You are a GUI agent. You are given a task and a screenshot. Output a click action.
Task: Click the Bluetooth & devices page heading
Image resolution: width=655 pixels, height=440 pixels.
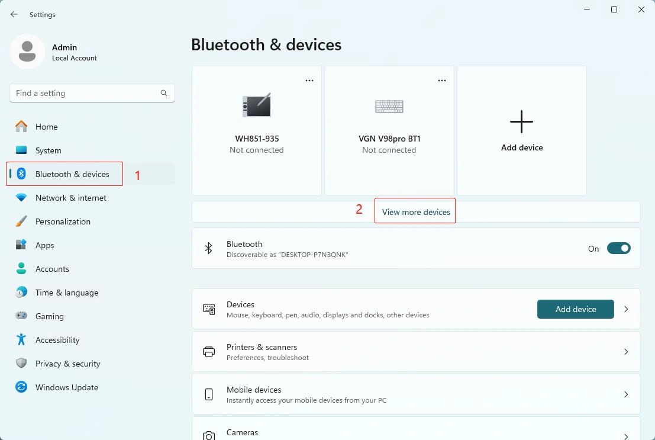266,45
